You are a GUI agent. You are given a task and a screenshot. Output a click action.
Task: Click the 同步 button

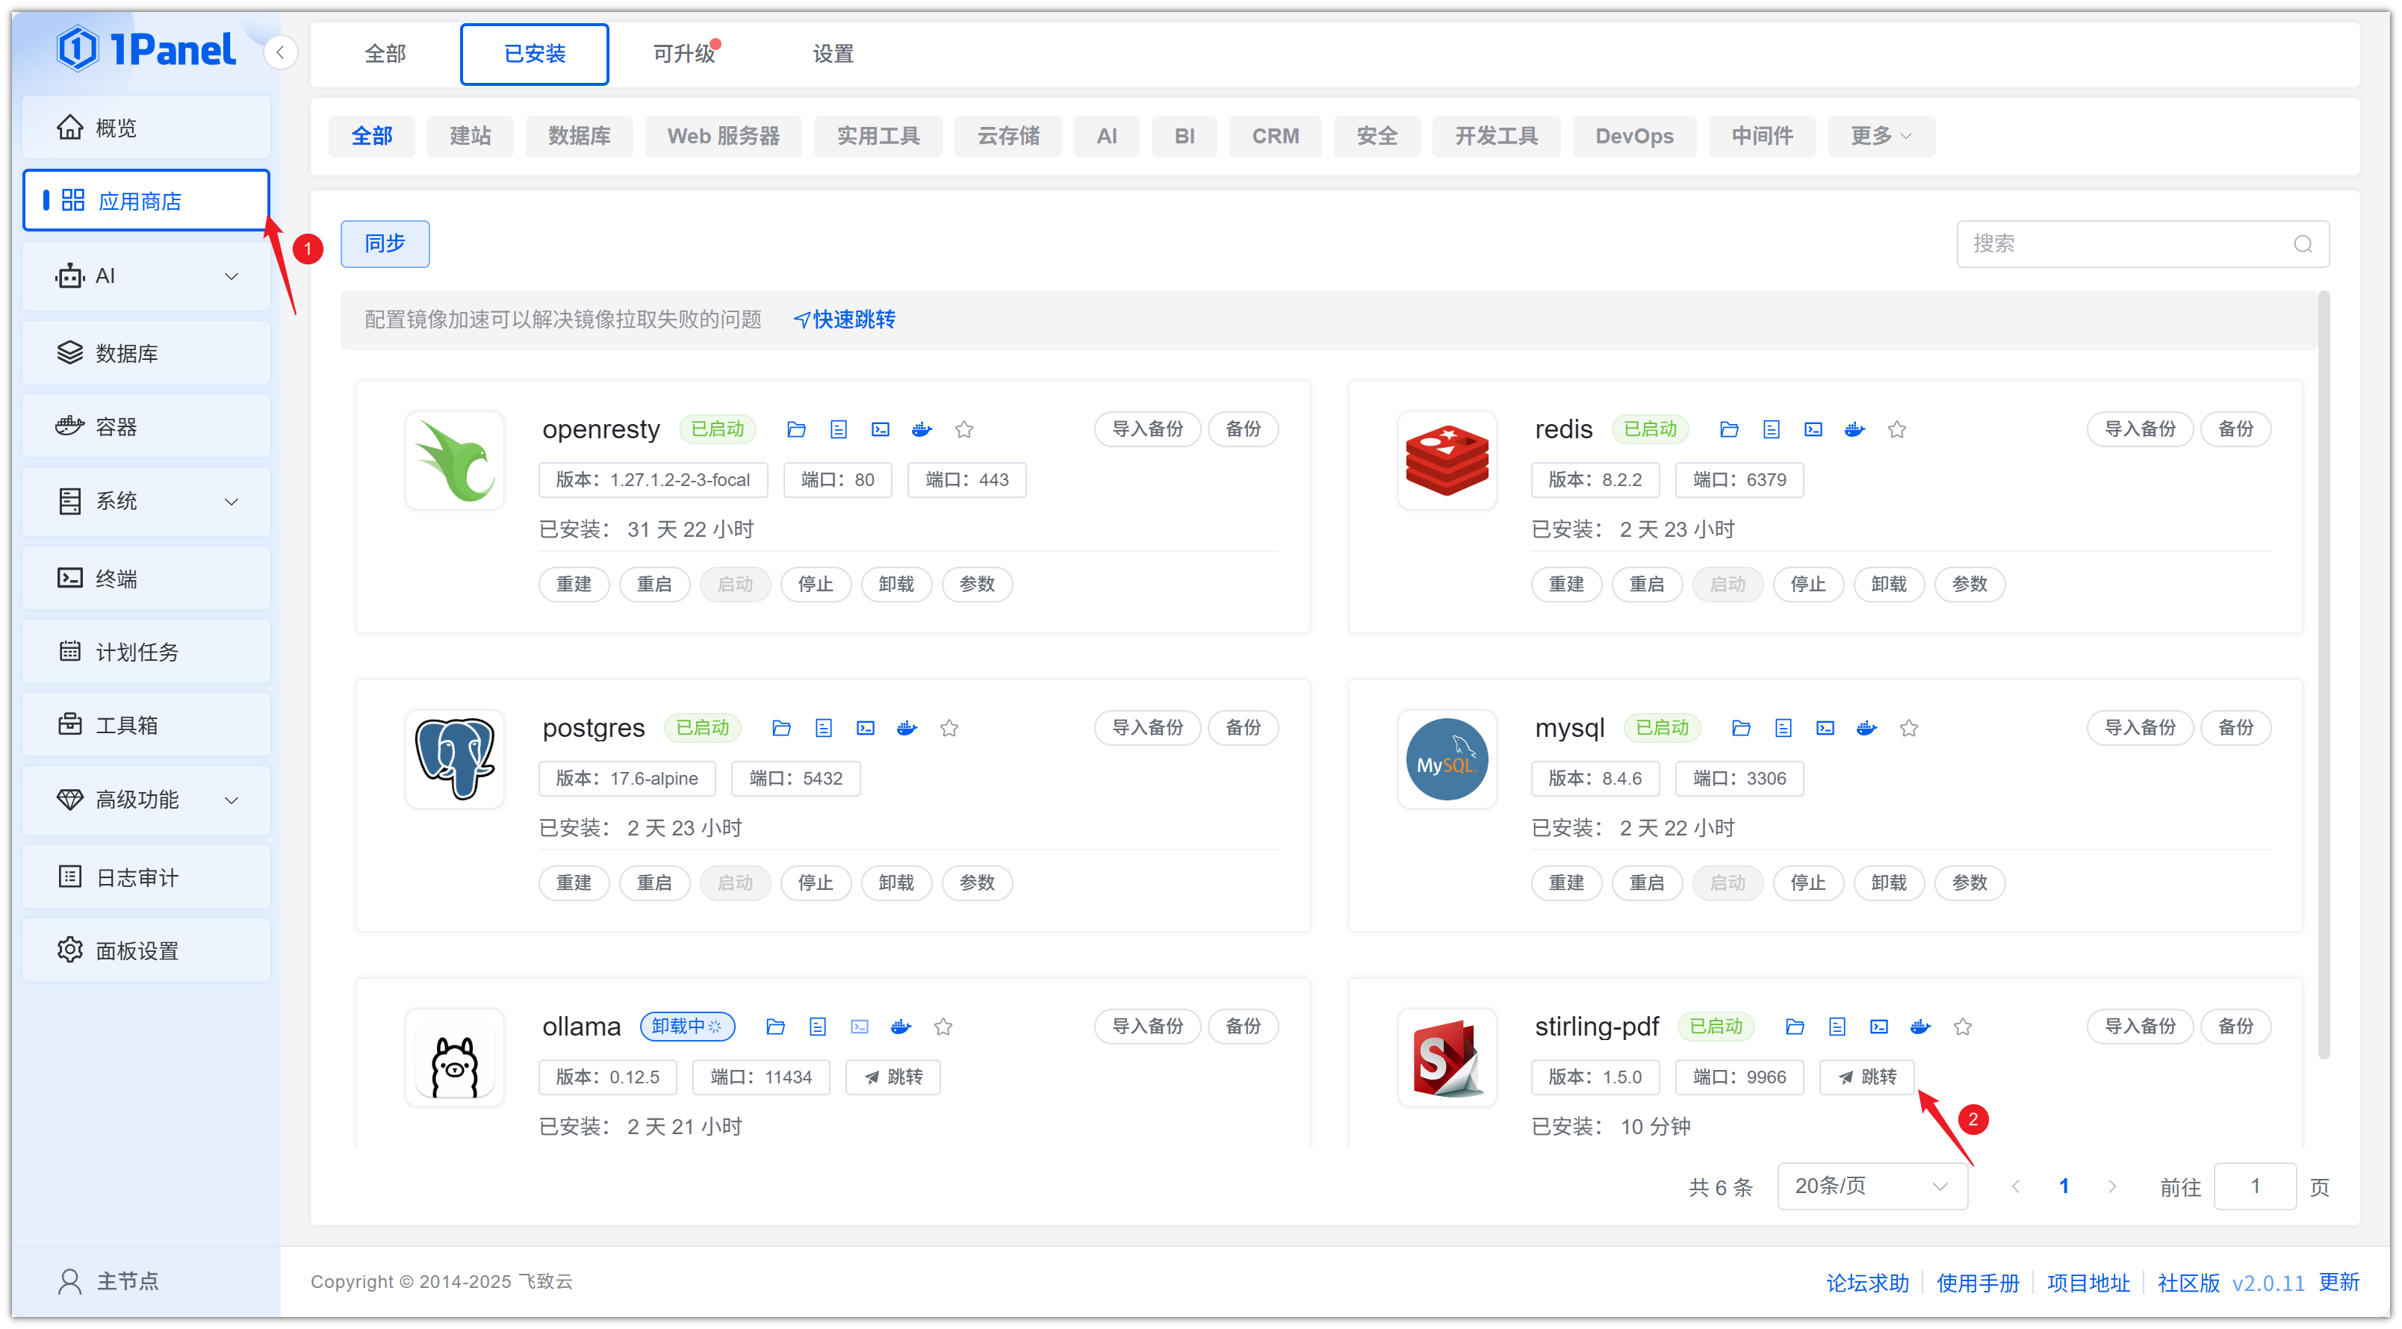pyautogui.click(x=384, y=243)
